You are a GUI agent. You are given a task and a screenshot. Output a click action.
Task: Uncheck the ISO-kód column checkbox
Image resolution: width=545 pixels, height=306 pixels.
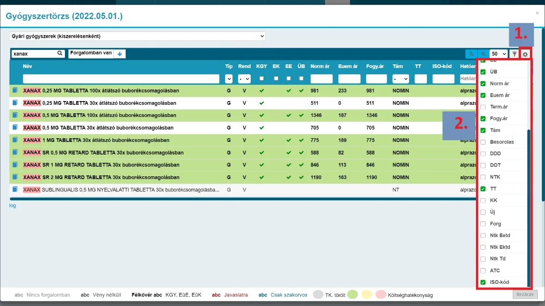[x=483, y=282]
